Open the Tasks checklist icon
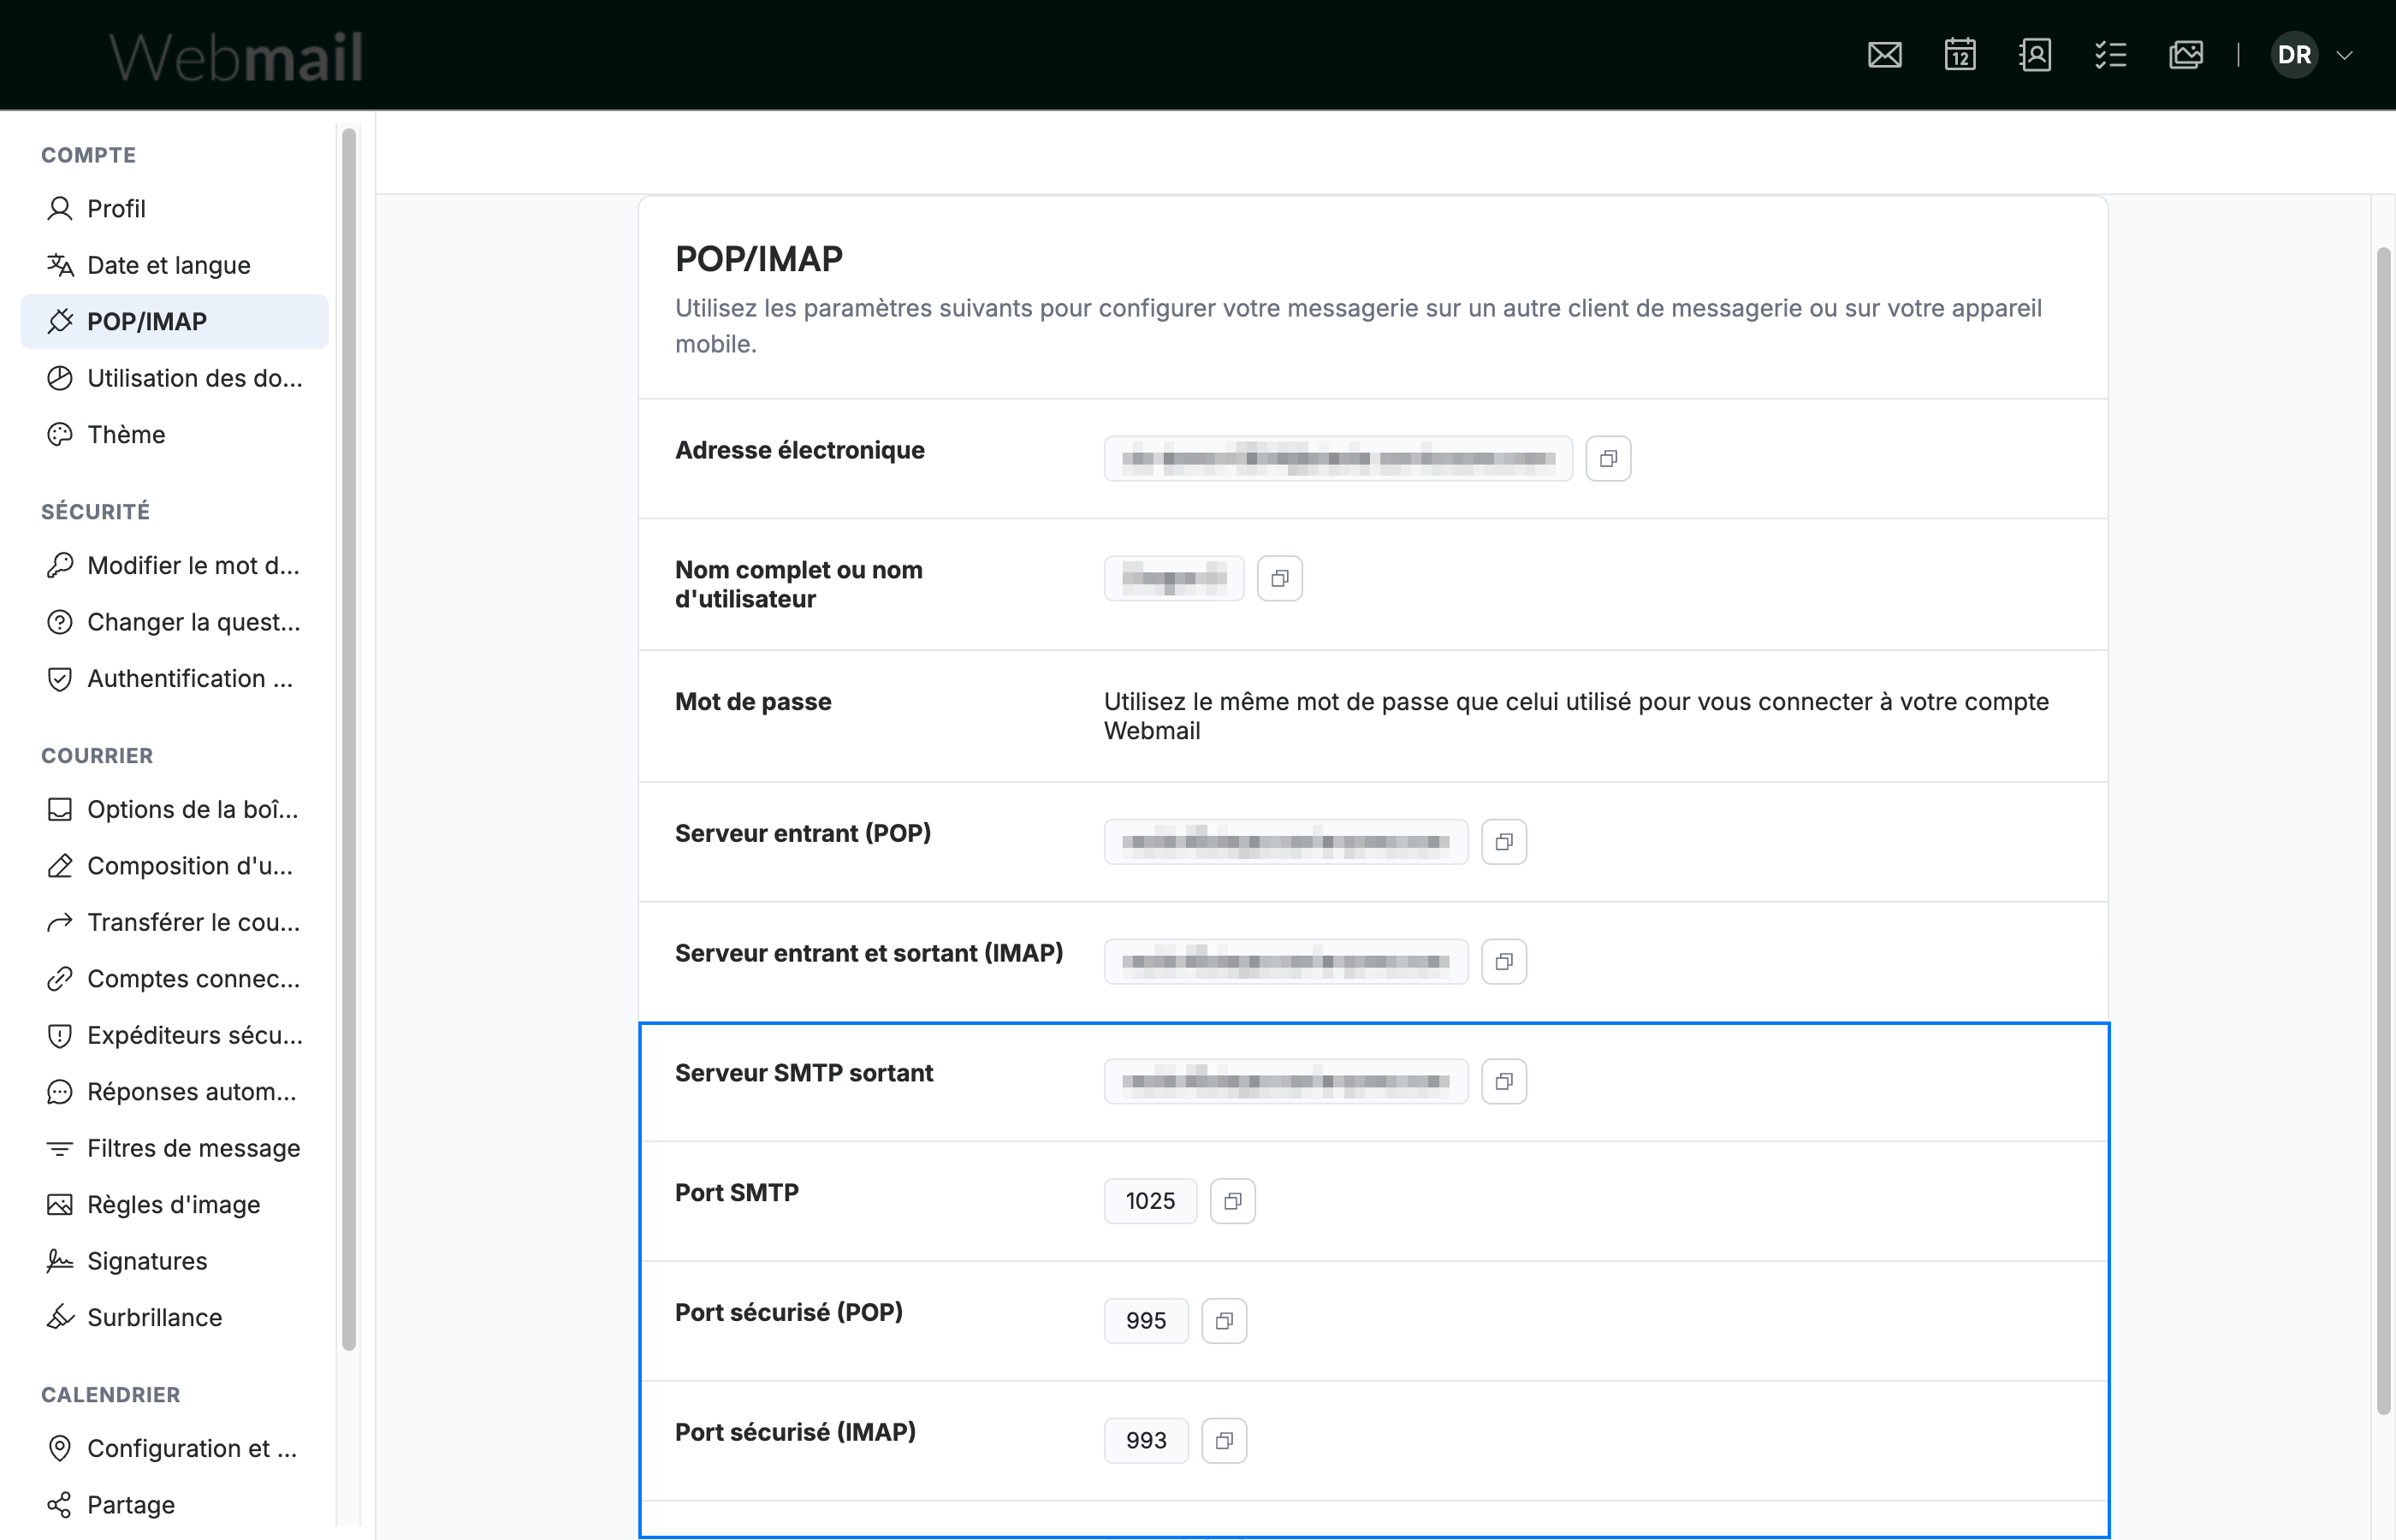 pyautogui.click(x=2111, y=55)
